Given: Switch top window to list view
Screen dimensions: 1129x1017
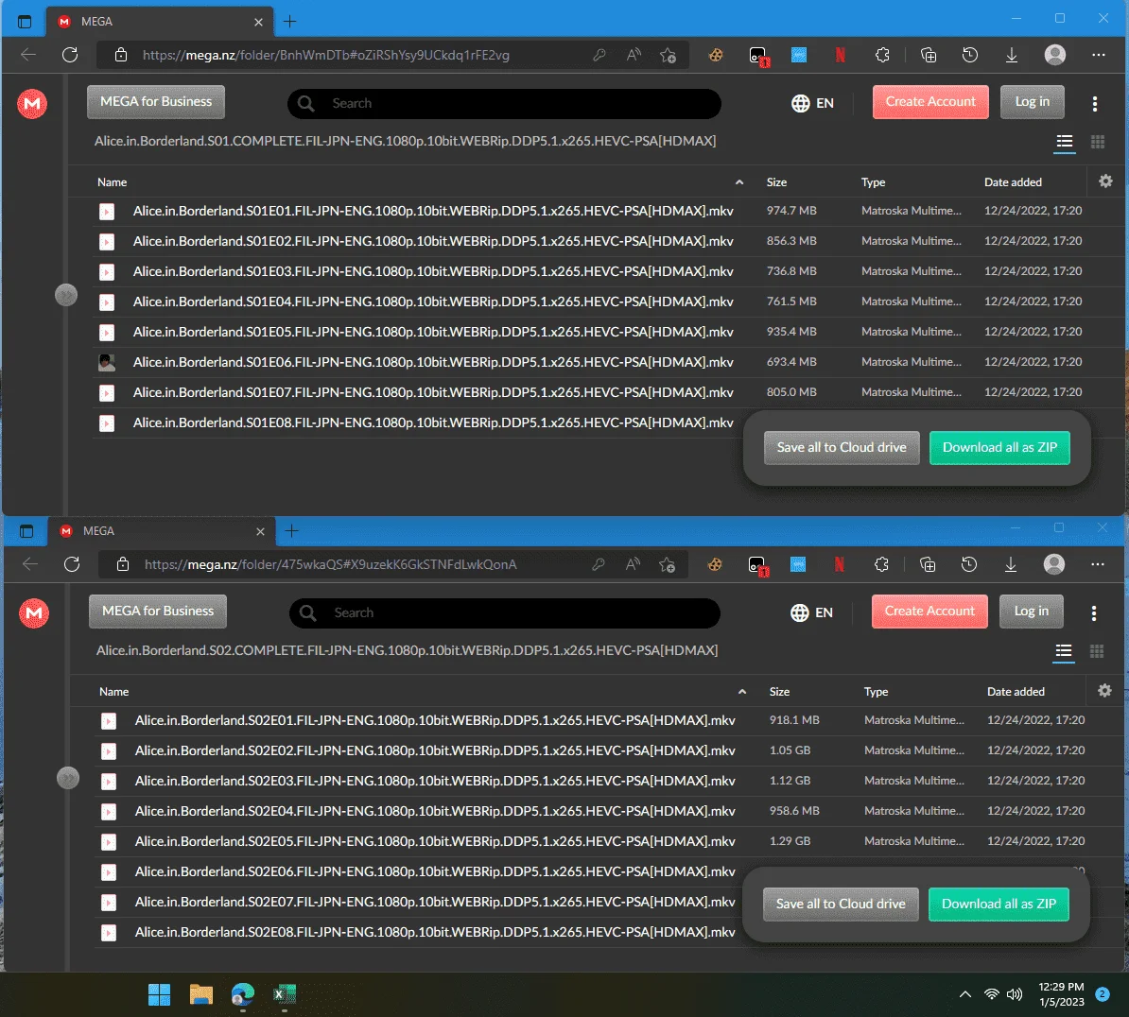Looking at the screenshot, I should [x=1064, y=142].
